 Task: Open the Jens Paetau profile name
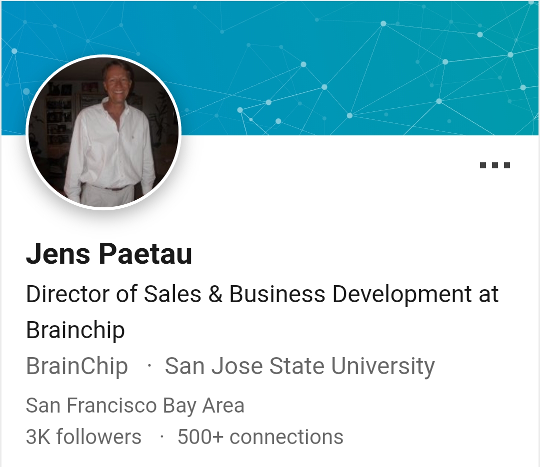109,254
